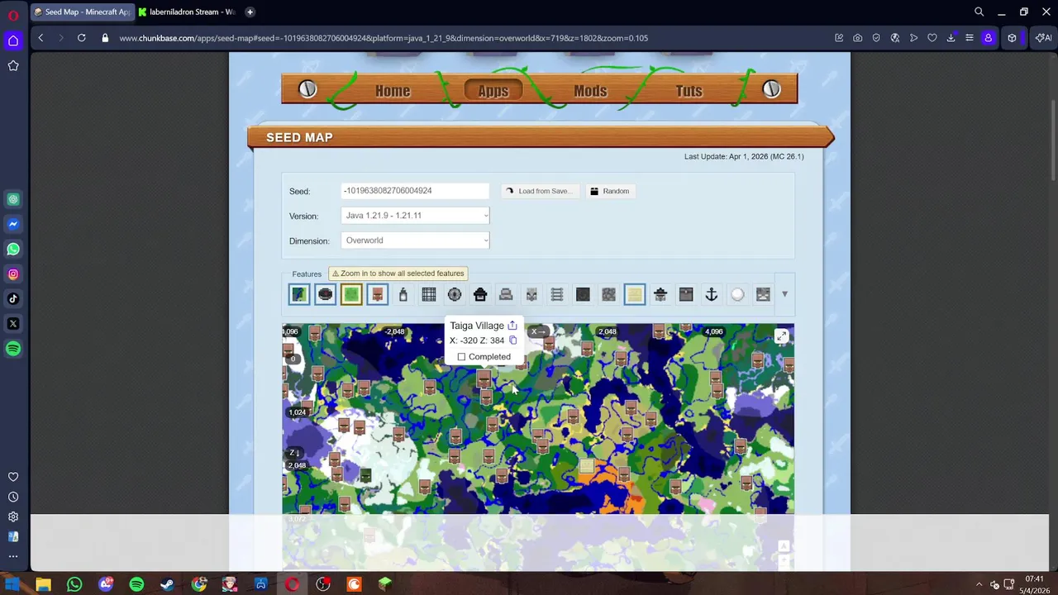Switch to the Seed Map browser tab
This screenshot has width=1058, height=595.
point(83,12)
